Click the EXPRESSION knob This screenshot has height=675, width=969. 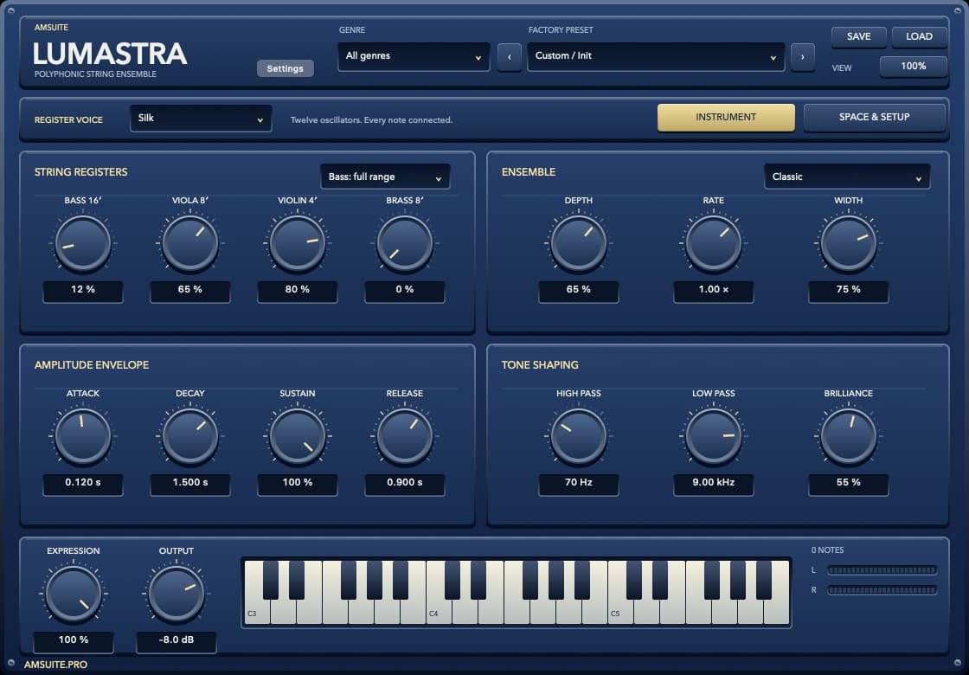[x=73, y=594]
